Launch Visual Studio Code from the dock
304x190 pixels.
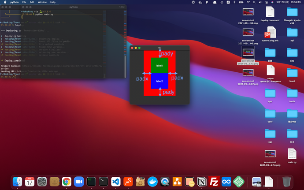(116, 182)
